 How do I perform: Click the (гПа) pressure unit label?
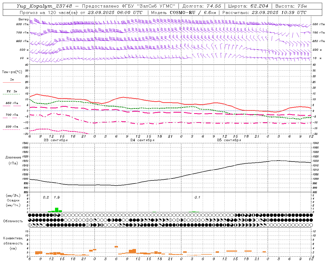click(x=13, y=163)
